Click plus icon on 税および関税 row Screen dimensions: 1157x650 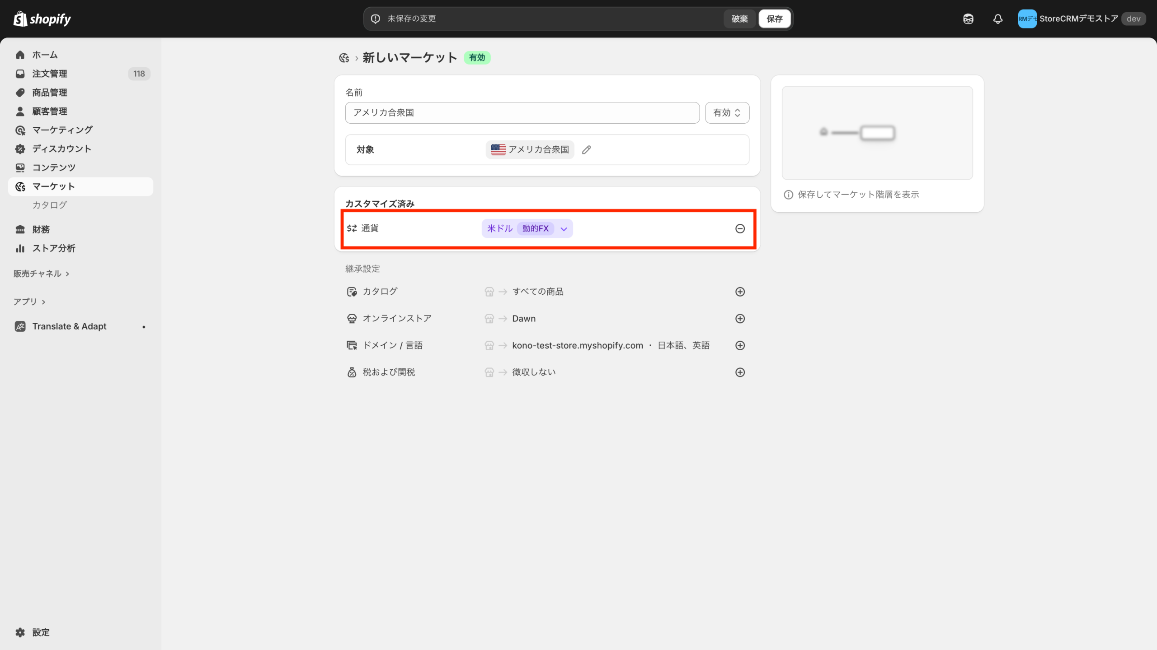tap(740, 372)
